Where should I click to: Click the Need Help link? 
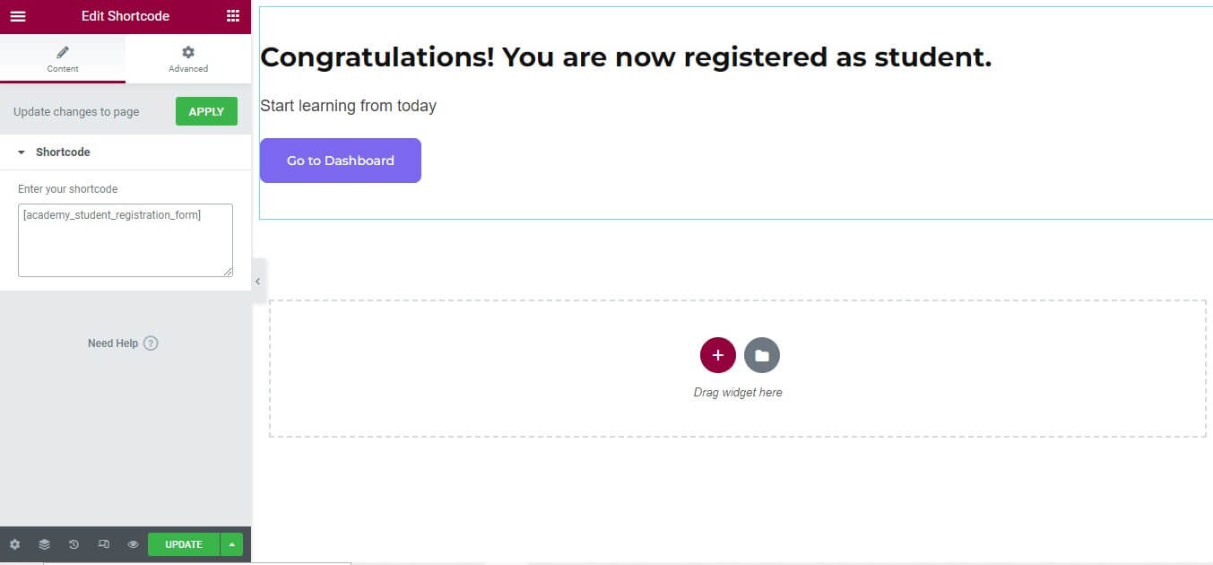point(113,343)
